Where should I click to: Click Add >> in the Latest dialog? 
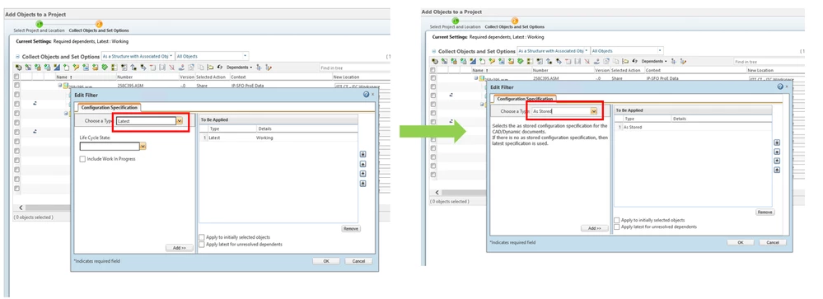[180, 248]
